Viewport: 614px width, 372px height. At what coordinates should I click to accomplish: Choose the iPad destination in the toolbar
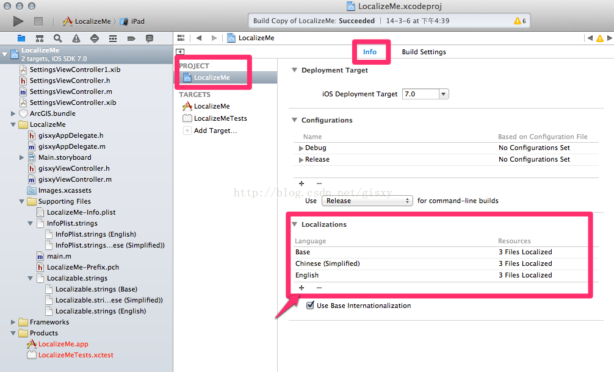132,21
